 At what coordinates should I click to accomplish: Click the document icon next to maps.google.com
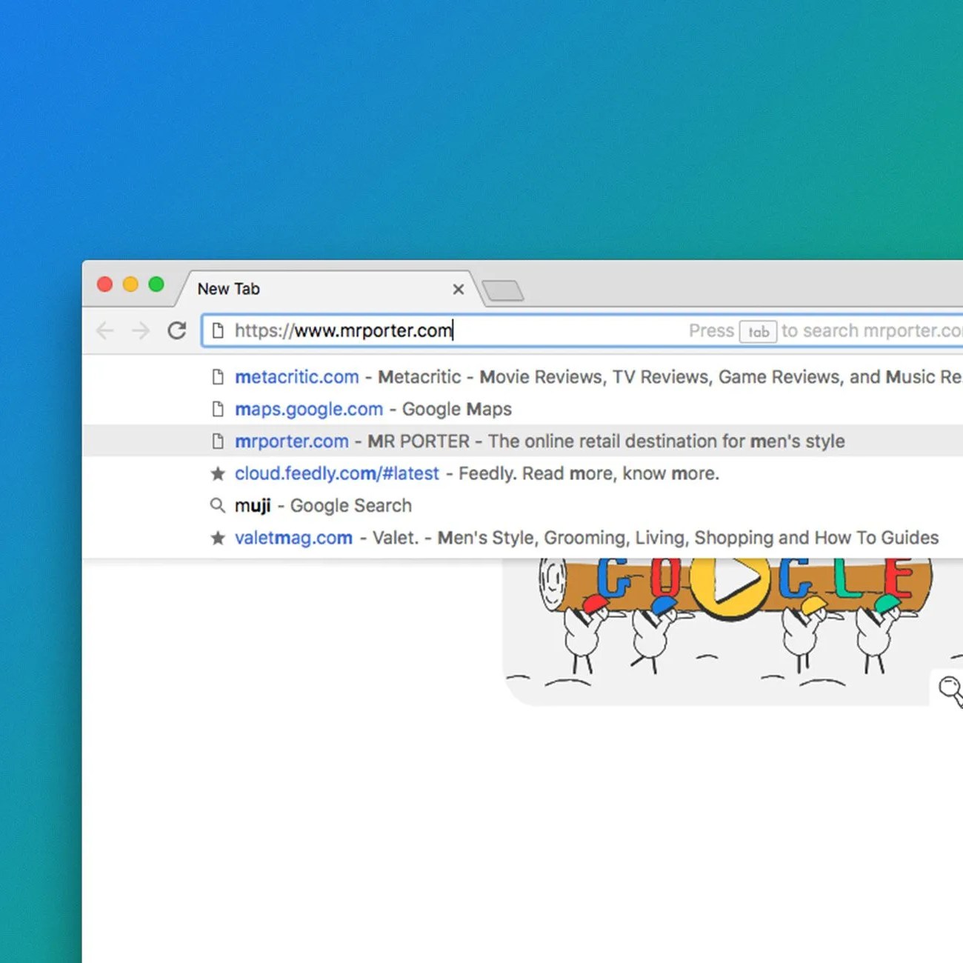(218, 409)
